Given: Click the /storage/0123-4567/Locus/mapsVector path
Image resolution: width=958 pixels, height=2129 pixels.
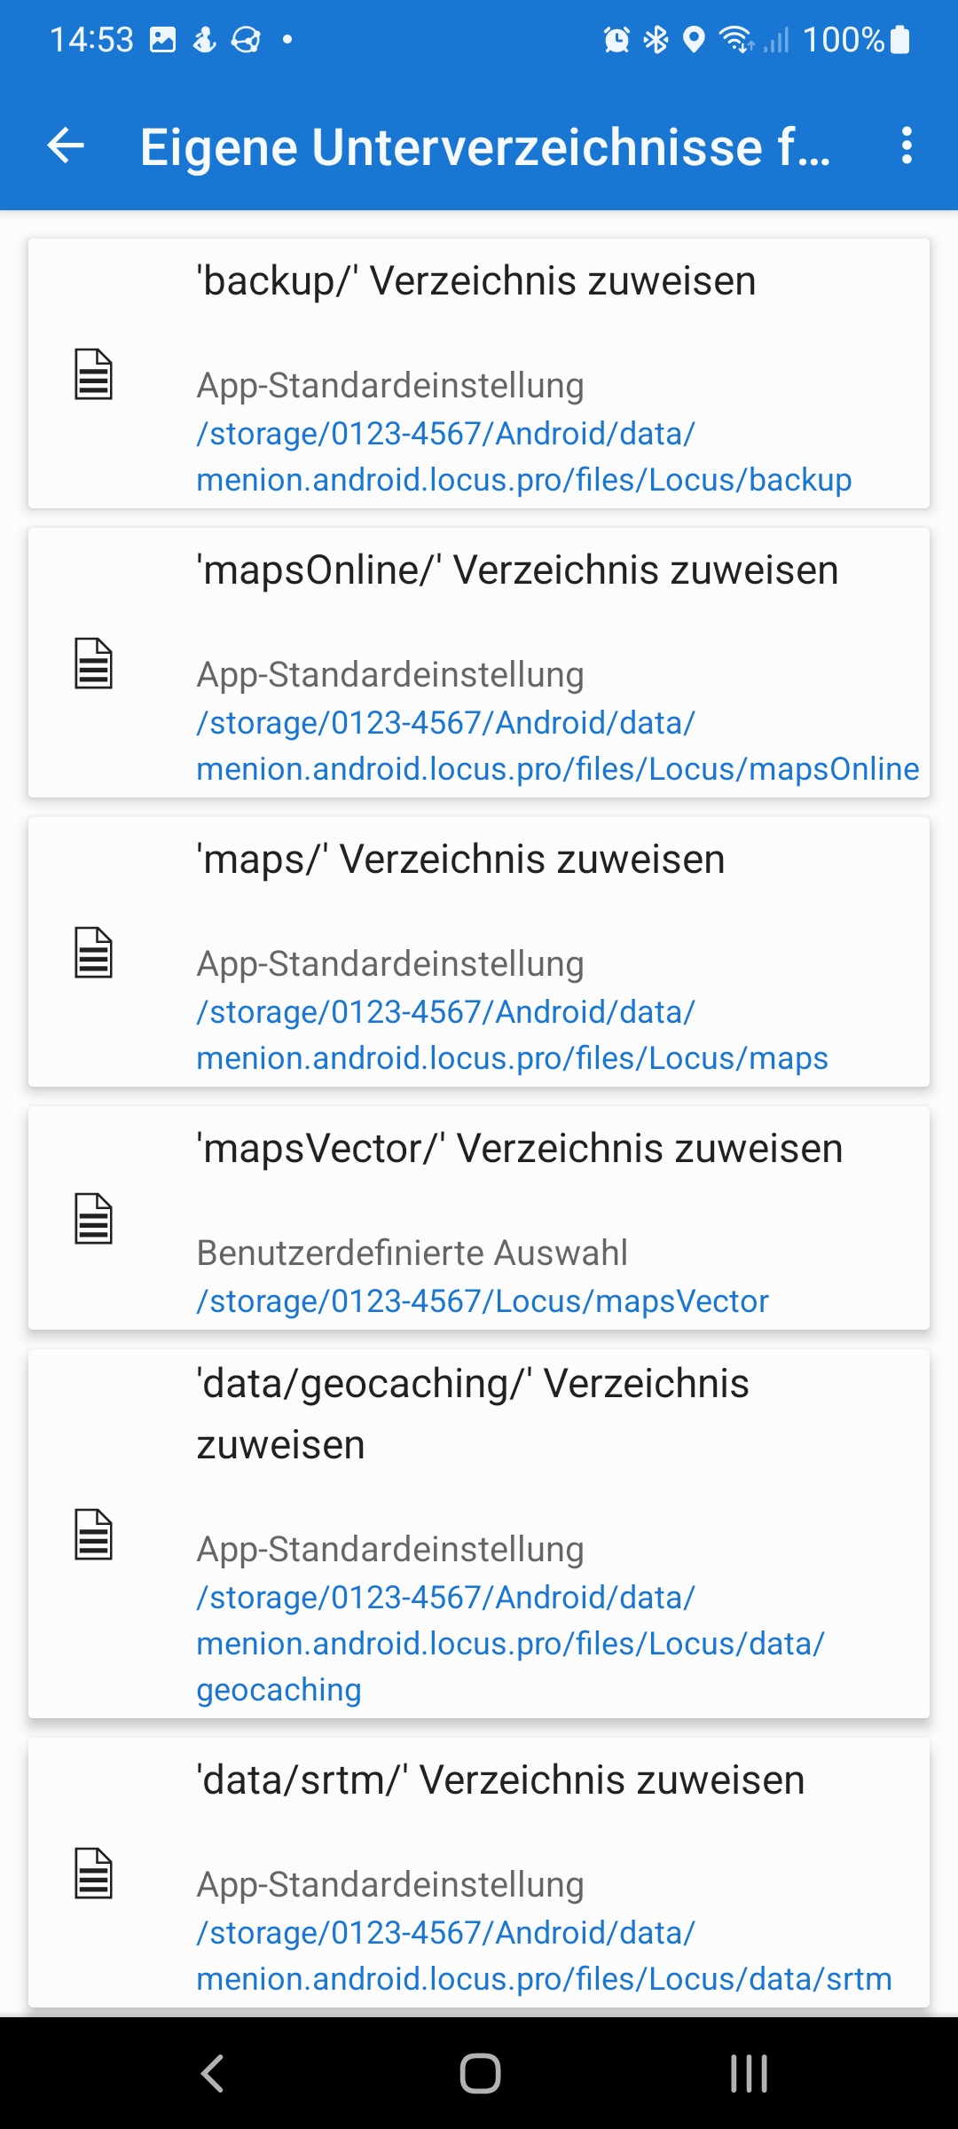Looking at the screenshot, I should [483, 1301].
